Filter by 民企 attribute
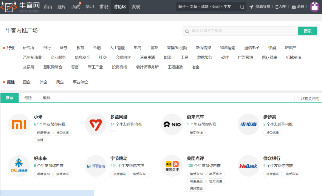 (x=60, y=82)
